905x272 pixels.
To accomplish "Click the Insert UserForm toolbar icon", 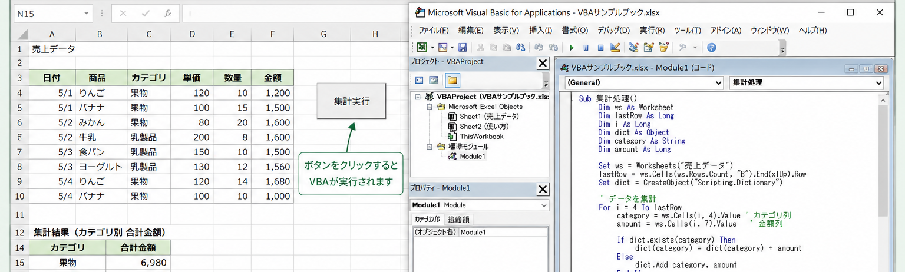I will [442, 47].
